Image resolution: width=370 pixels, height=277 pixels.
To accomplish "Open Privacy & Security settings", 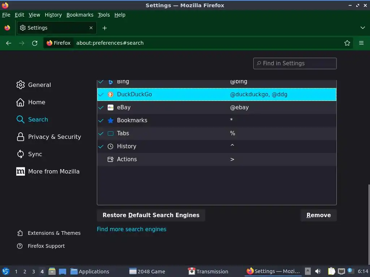I will click(49, 137).
